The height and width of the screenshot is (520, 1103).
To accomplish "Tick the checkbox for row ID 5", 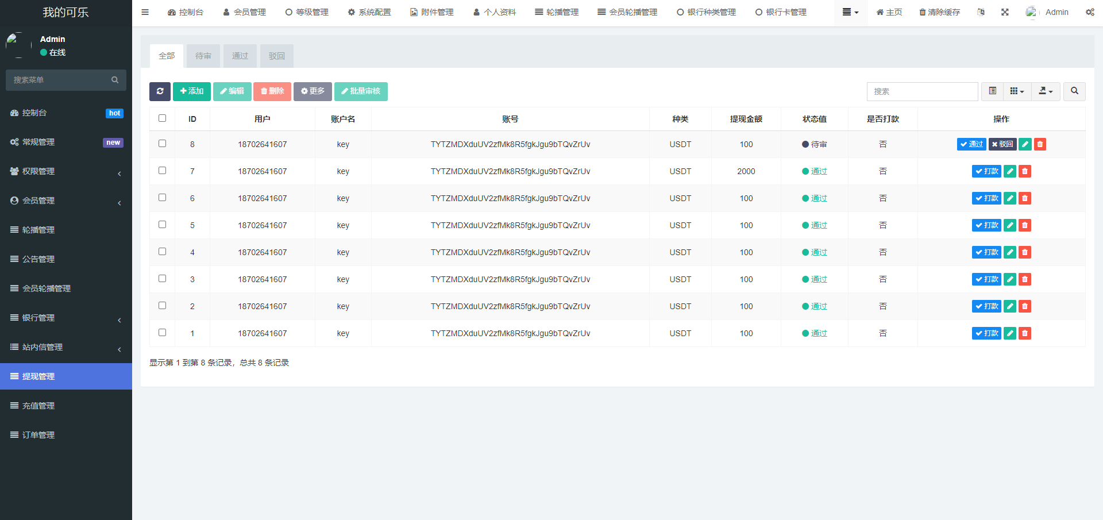I will (163, 225).
